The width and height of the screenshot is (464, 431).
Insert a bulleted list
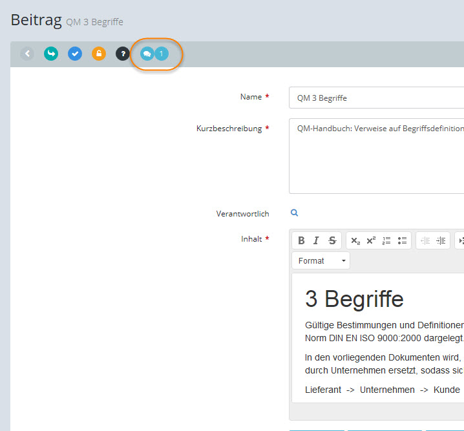point(402,240)
